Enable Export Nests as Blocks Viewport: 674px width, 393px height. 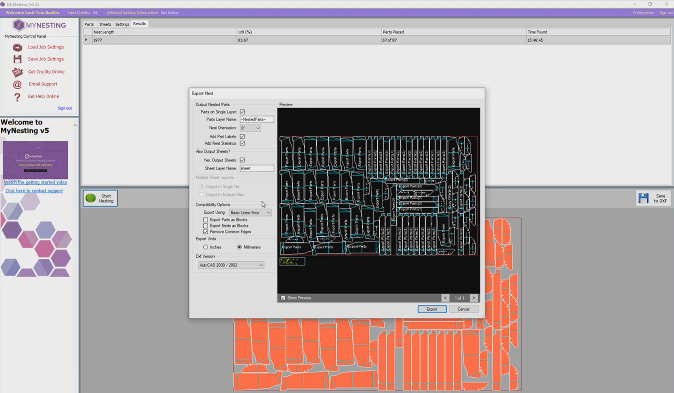pos(206,226)
